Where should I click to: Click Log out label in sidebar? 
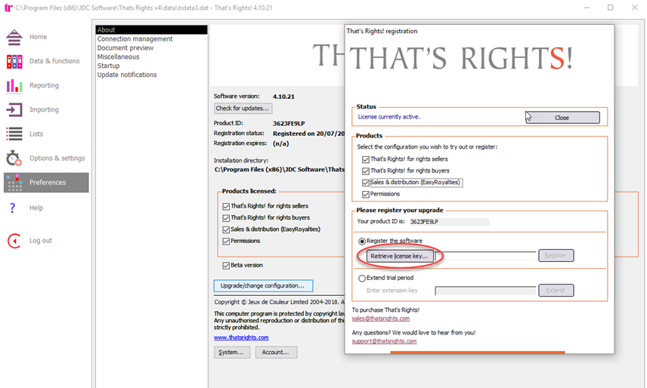click(41, 241)
